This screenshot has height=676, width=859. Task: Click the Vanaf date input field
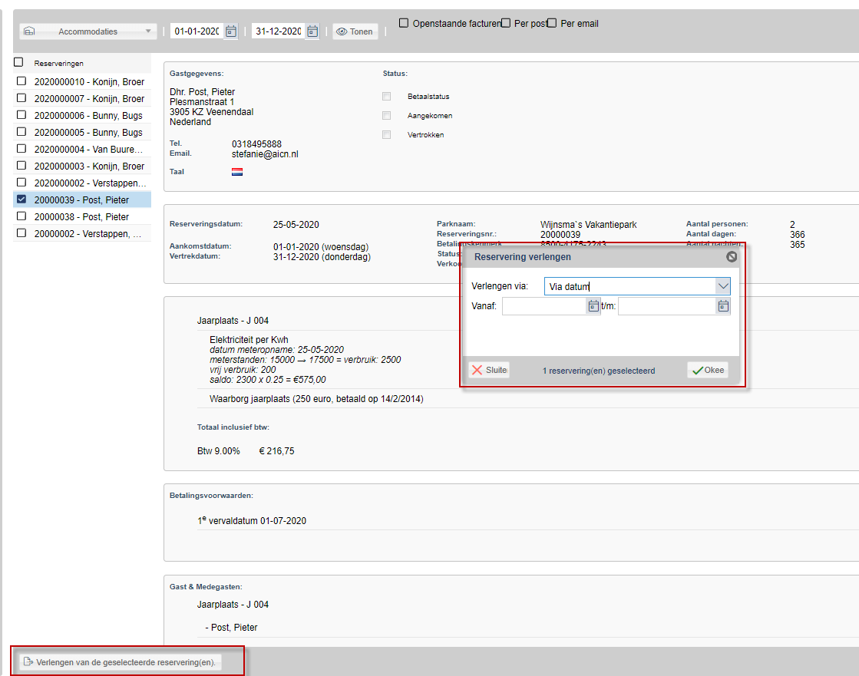[x=544, y=306]
